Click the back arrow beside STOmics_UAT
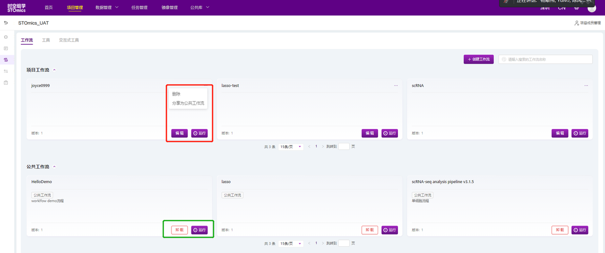The image size is (605, 253). pos(6,23)
